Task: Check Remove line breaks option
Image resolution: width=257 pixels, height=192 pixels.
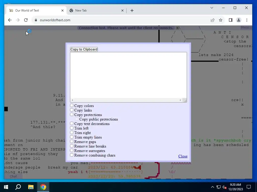Action: click(72, 146)
